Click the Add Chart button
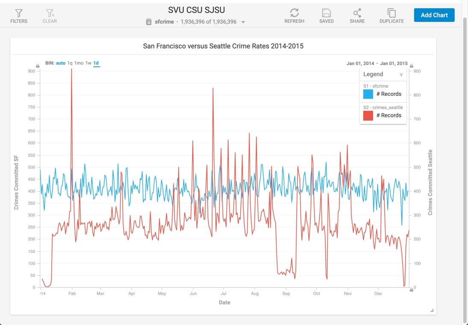468x325 pixels. (x=434, y=15)
